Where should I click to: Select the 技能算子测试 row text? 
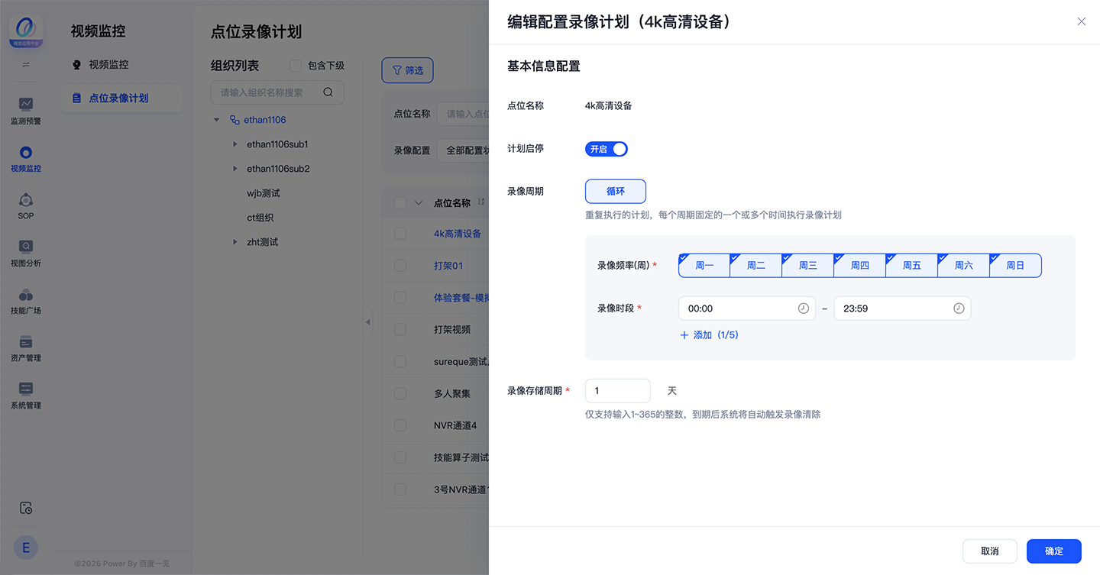point(461,457)
